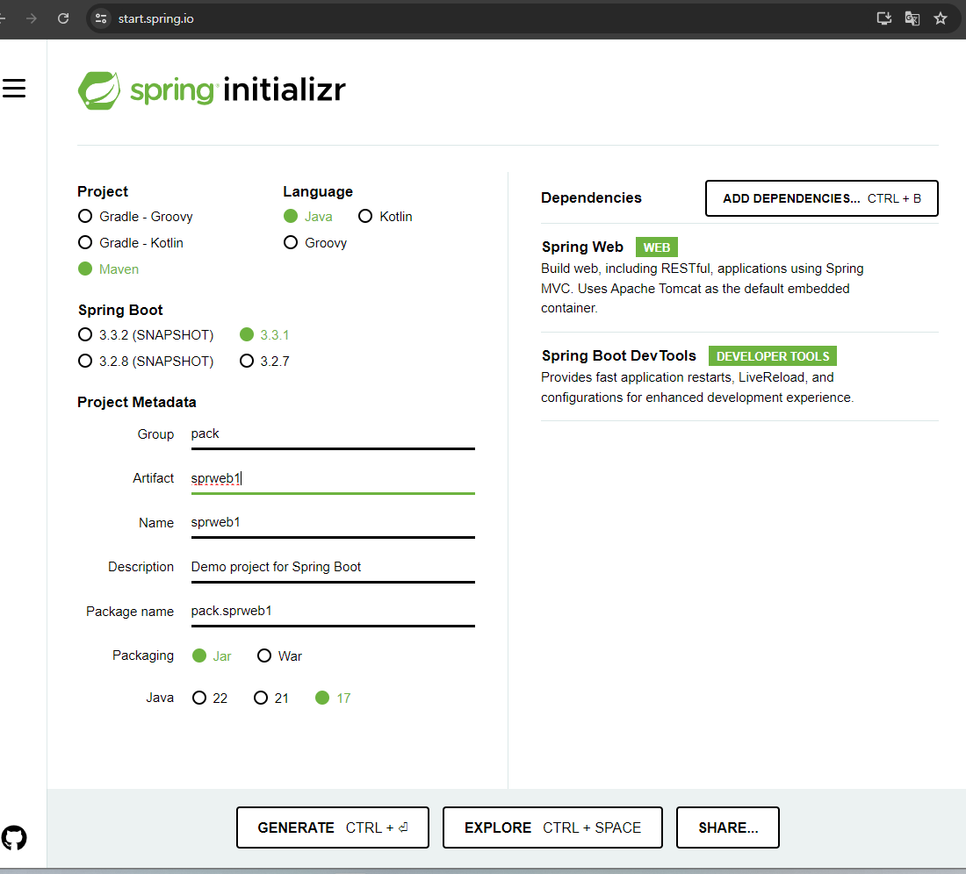966x874 pixels.
Task: Click the Group input field
Action: pyautogui.click(x=333, y=434)
